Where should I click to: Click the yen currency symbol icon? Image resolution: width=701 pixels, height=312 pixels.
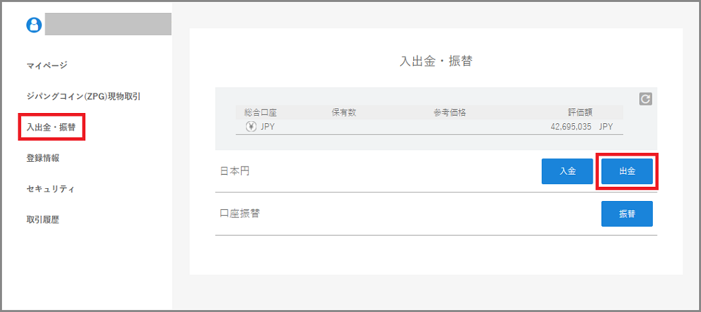pos(251,127)
